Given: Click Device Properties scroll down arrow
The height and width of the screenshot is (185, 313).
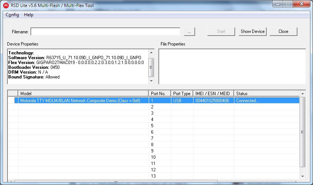Looking at the screenshot, I should 151,81.
